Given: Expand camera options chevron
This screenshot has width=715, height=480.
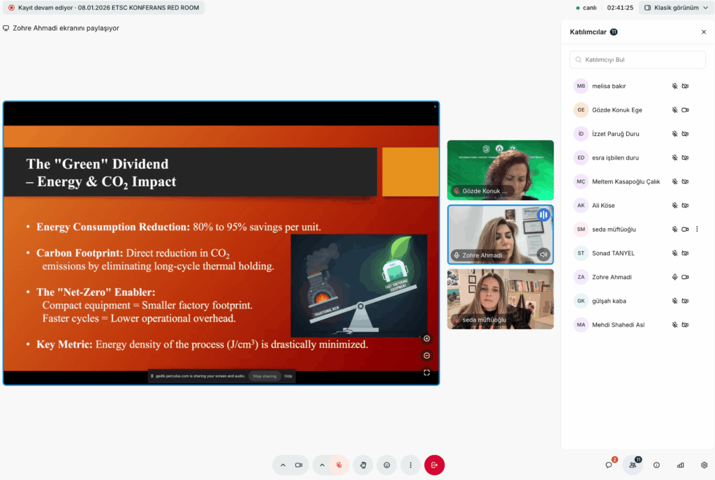Looking at the screenshot, I should [x=283, y=465].
